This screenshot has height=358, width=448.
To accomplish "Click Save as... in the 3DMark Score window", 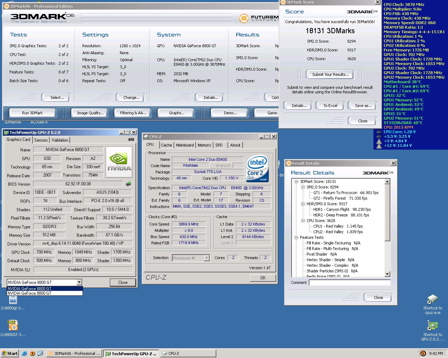I will [363, 106].
